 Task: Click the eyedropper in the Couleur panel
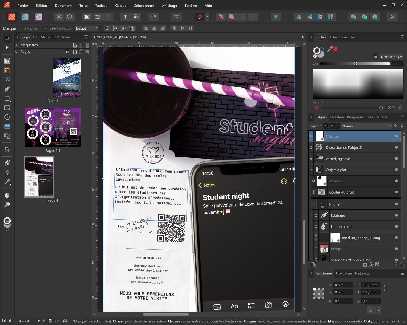[330, 49]
